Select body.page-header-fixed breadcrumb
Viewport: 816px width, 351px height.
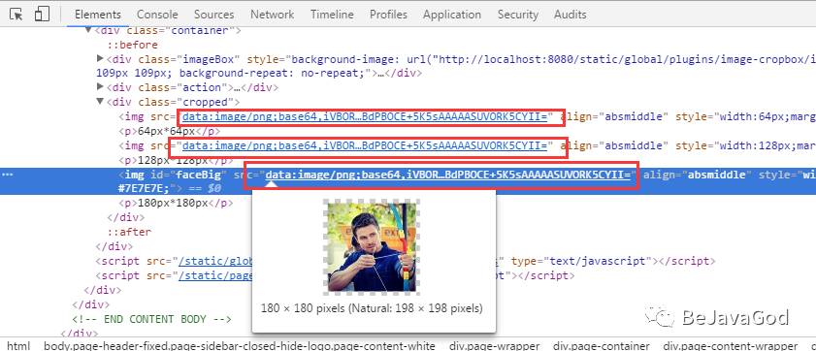pos(240,346)
